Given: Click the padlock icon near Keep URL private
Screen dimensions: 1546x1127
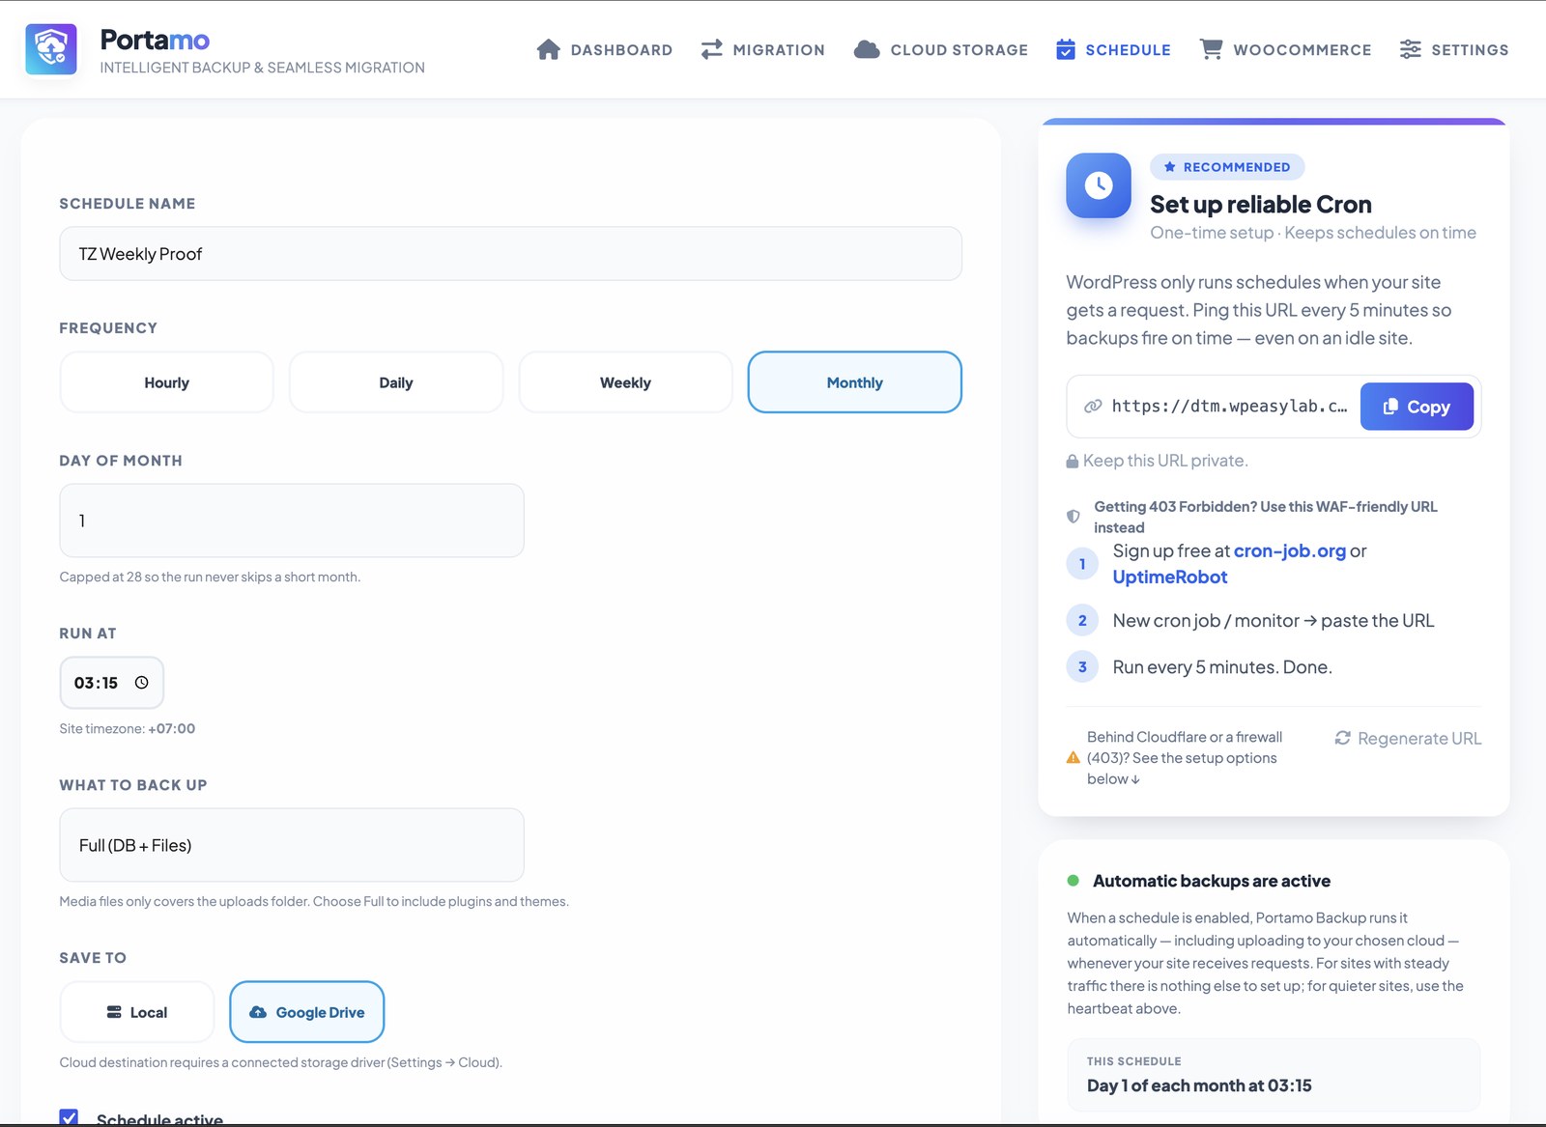Looking at the screenshot, I should tap(1073, 462).
